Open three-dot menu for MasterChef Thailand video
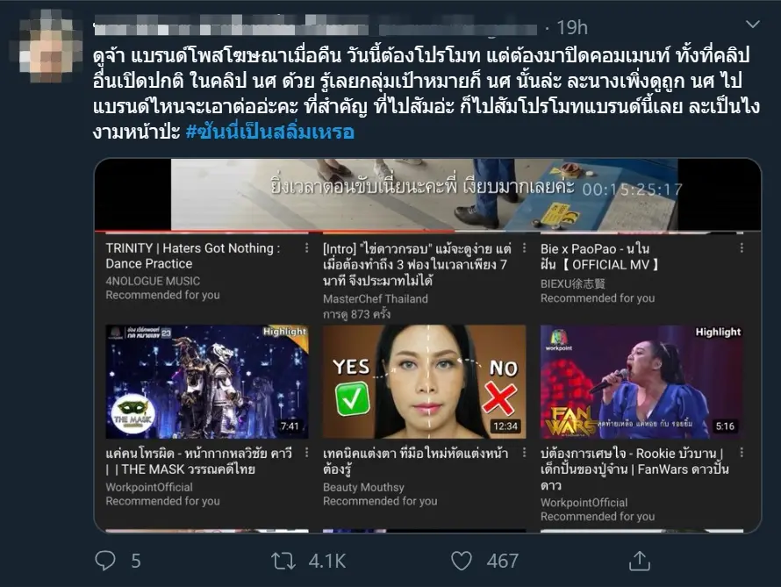781x587 pixels. click(x=524, y=248)
